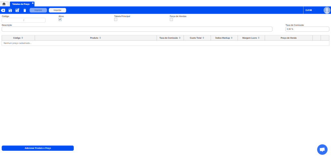The width and height of the screenshot is (331, 157).
Task: Open the home tab icon
Action: point(4,4)
